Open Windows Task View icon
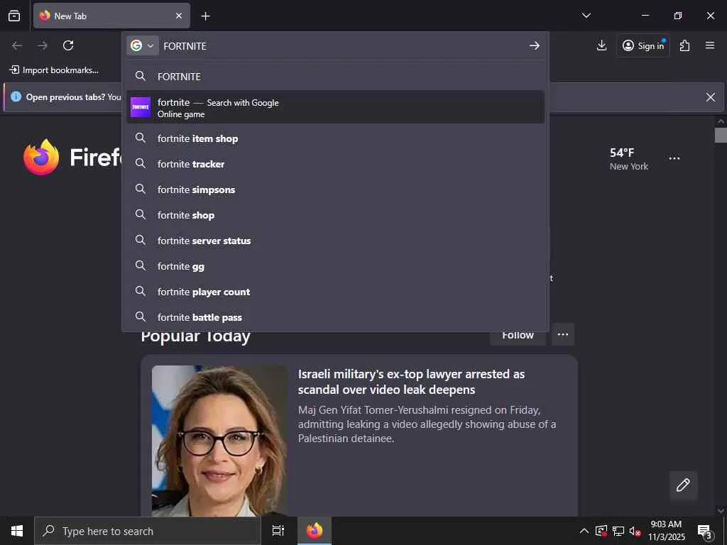Image resolution: width=727 pixels, height=545 pixels. pyautogui.click(x=278, y=531)
